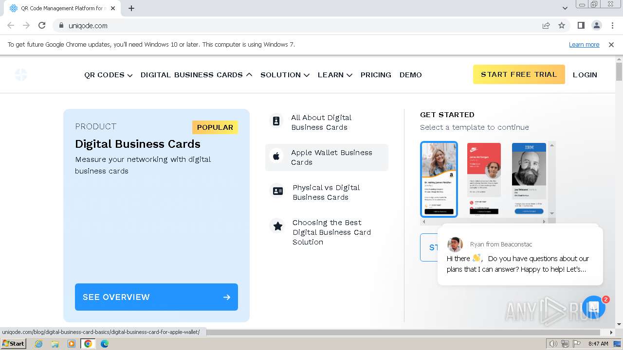Click the volume speaker tray icon

(x=553, y=344)
